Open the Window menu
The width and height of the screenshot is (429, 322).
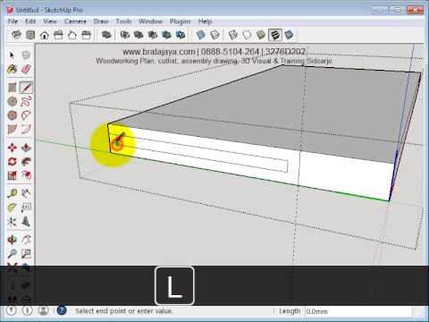[x=150, y=21]
